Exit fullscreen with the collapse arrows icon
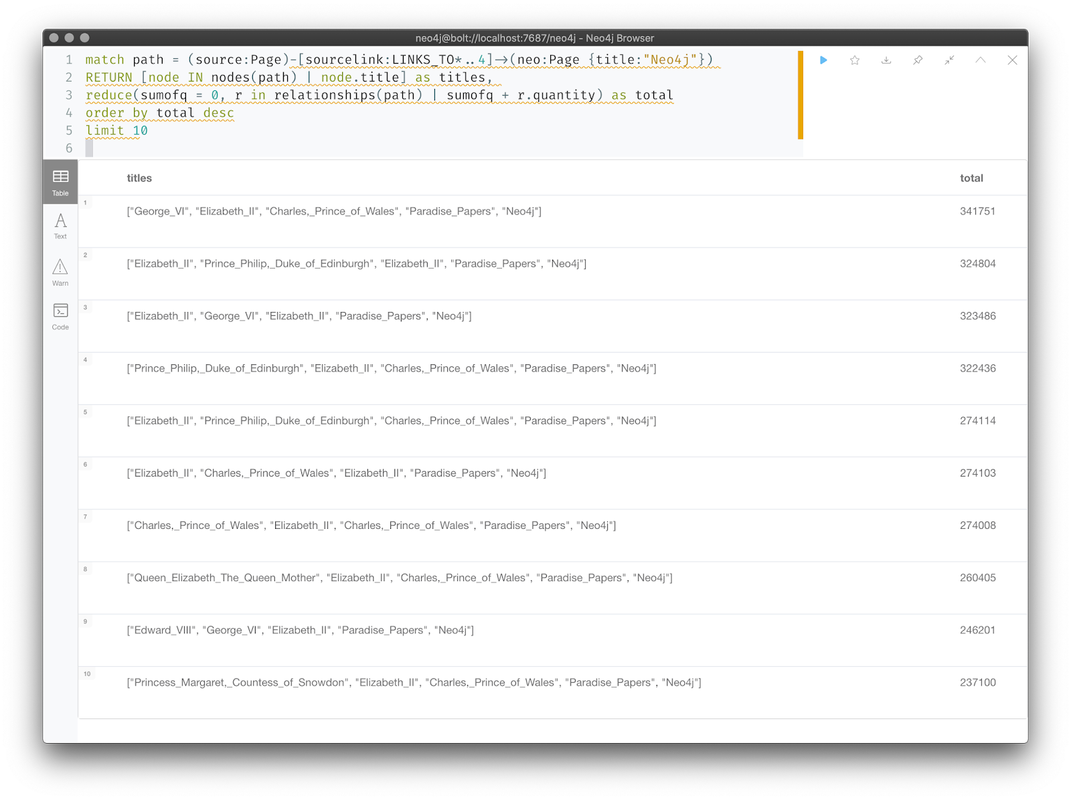The height and width of the screenshot is (800, 1071). tap(949, 60)
